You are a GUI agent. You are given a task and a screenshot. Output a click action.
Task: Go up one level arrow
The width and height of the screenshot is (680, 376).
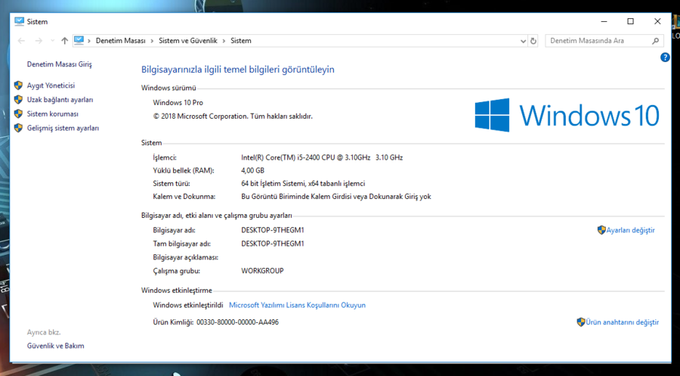coord(65,41)
